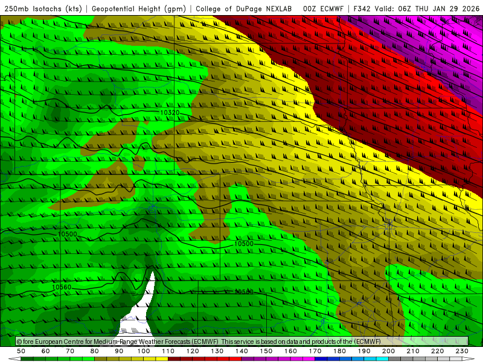Image resolution: width=483 pixels, height=362 pixels.
Task: Click the "10320" height contour label
Action: click(170, 113)
